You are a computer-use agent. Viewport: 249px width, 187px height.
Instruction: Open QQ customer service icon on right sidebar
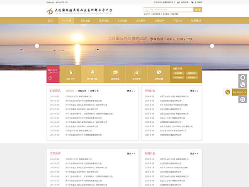tap(243, 77)
